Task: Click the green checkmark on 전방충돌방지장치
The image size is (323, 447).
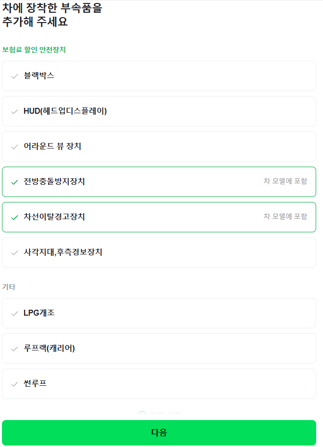Action: click(15, 181)
